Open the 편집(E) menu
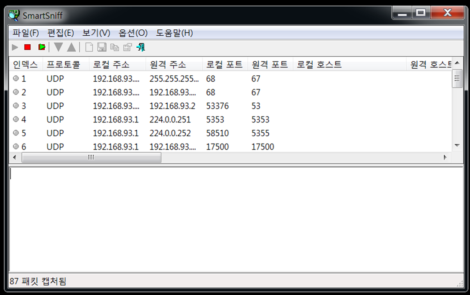The width and height of the screenshot is (470, 295). click(x=61, y=33)
